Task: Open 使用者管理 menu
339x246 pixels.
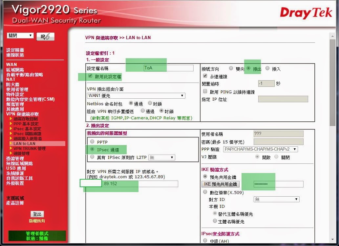Action: [17, 89]
